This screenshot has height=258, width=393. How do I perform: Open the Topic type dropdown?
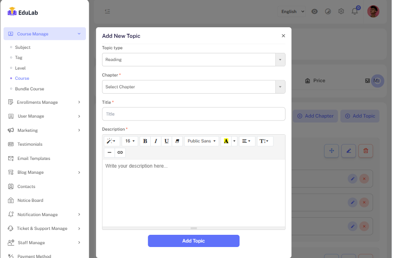point(193,60)
